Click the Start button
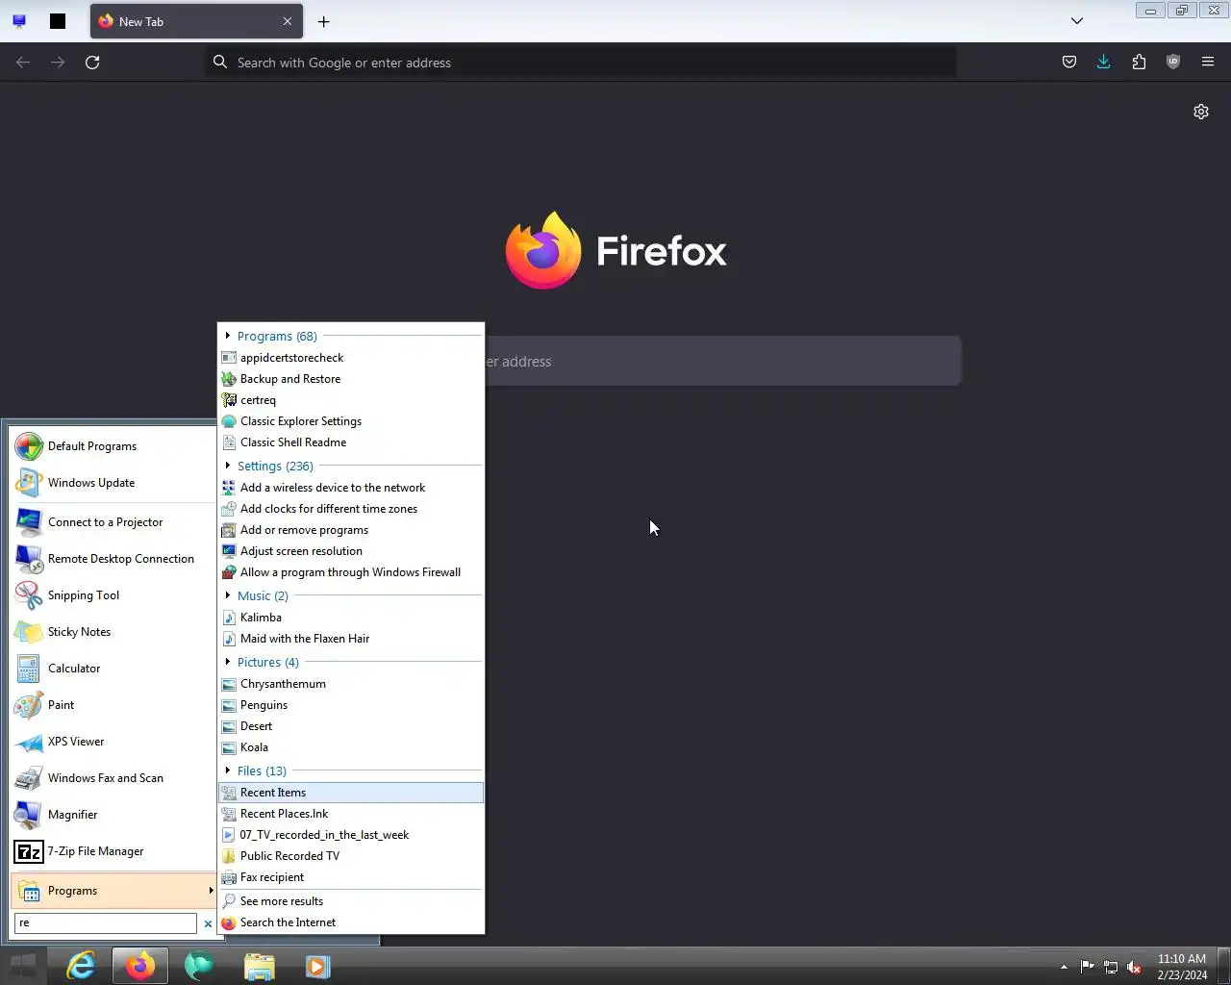 [23, 966]
